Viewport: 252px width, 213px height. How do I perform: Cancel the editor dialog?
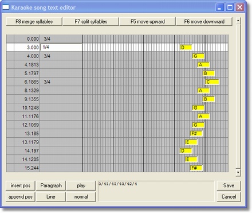pyautogui.click(x=229, y=197)
